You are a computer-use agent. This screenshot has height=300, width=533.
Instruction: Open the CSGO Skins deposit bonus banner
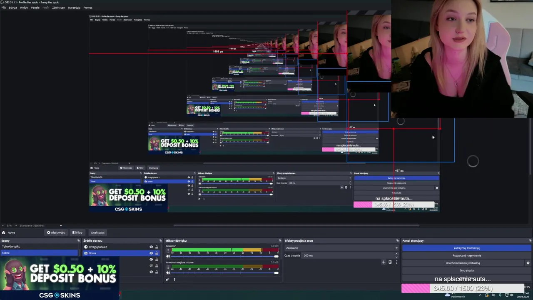(60, 278)
